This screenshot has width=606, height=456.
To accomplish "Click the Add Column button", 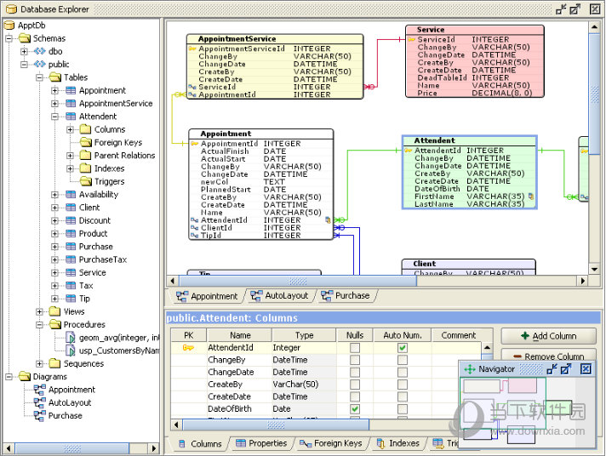I will click(x=548, y=336).
